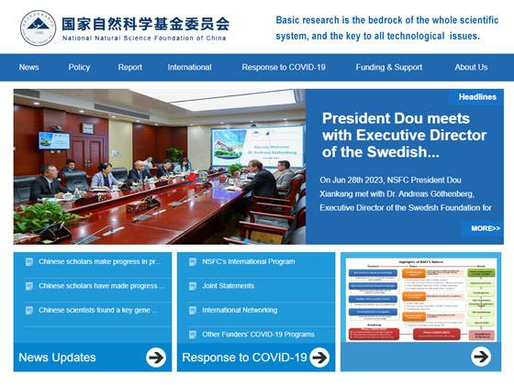Open the International menu item

[189, 67]
